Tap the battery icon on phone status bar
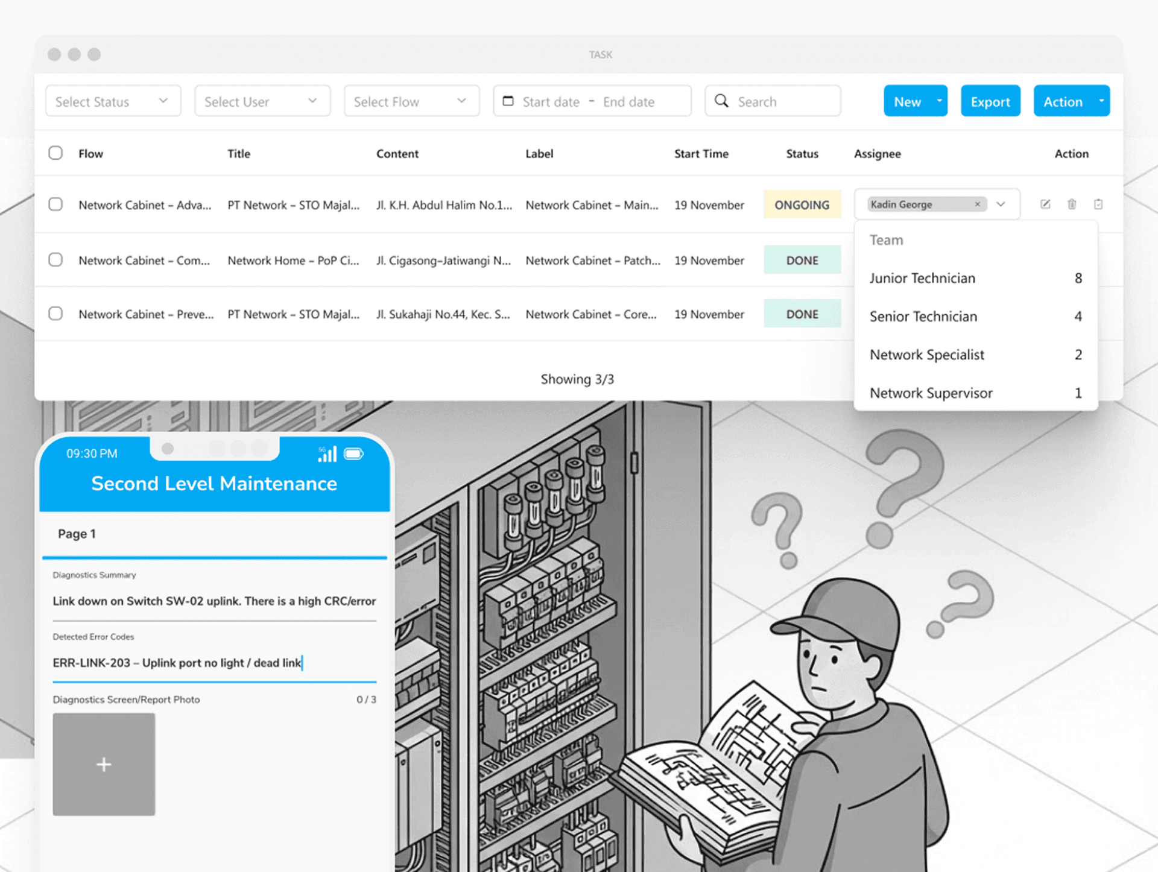 354,454
